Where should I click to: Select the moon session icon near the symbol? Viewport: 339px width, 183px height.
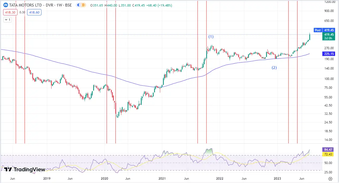pos(78,5)
